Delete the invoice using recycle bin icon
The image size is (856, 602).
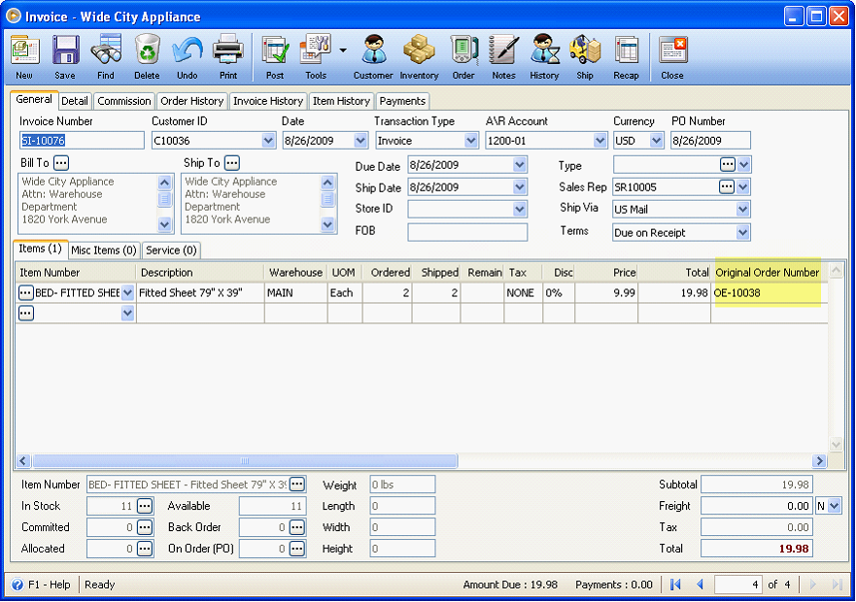point(147,56)
